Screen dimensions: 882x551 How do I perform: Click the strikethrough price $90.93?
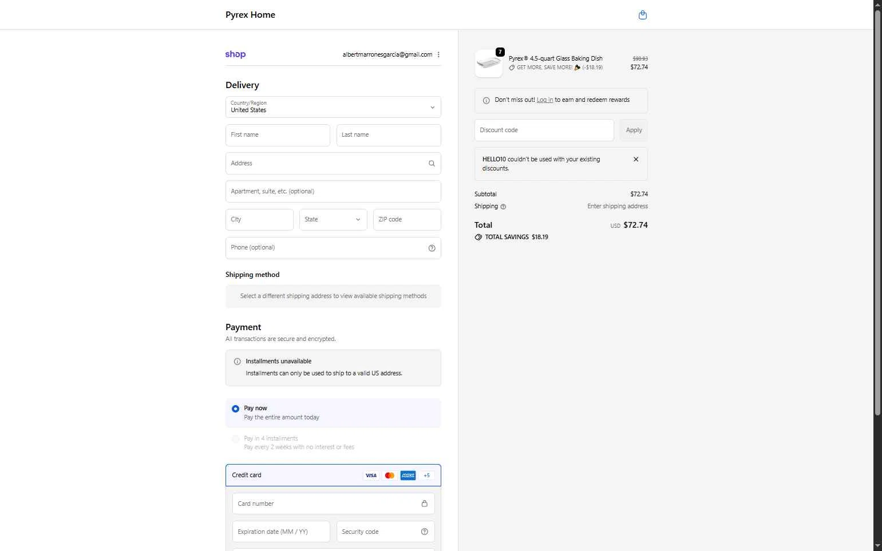coord(640,58)
